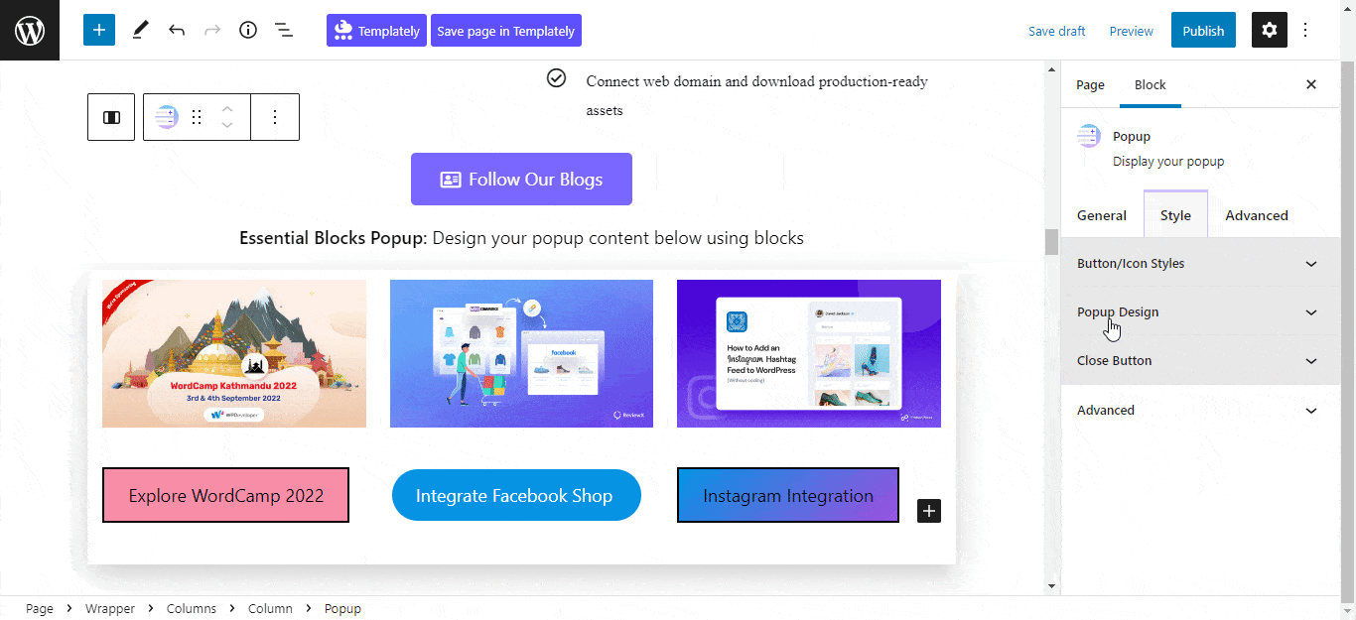Viewport: 1356px width, 620px height.
Task: Open the three-dot Options menu
Action: [x=1305, y=30]
